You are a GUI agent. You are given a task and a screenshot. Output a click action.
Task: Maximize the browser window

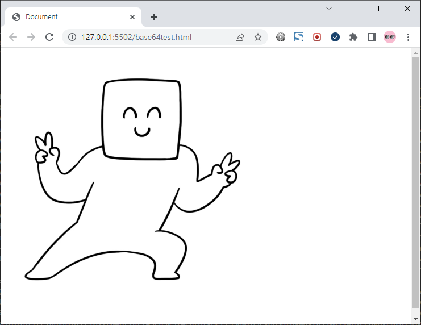[x=381, y=9]
